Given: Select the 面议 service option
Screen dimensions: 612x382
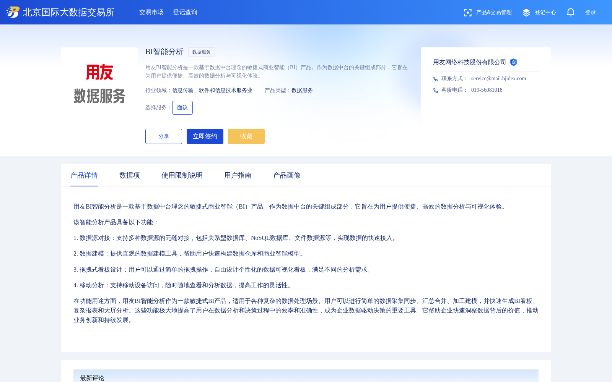Looking at the screenshot, I should (182, 108).
